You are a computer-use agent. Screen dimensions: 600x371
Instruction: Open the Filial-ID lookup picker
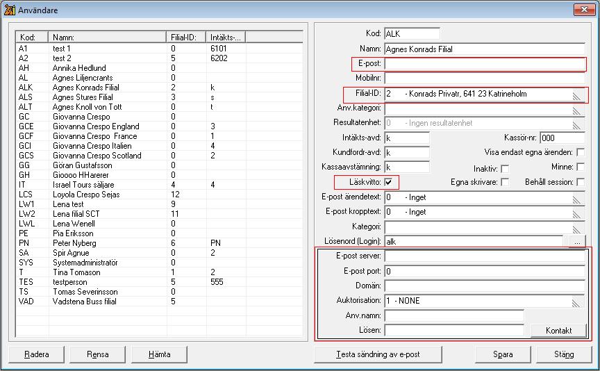[576, 96]
